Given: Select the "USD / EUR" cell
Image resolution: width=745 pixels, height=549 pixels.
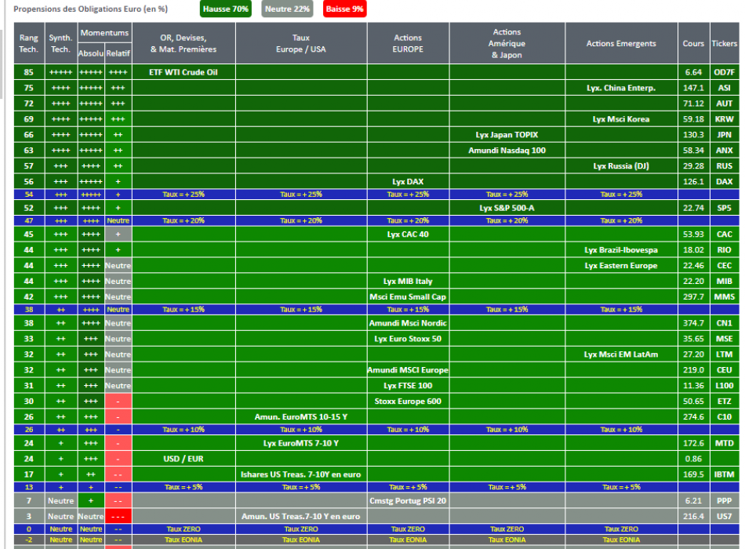Looking at the screenshot, I should [x=184, y=459].
